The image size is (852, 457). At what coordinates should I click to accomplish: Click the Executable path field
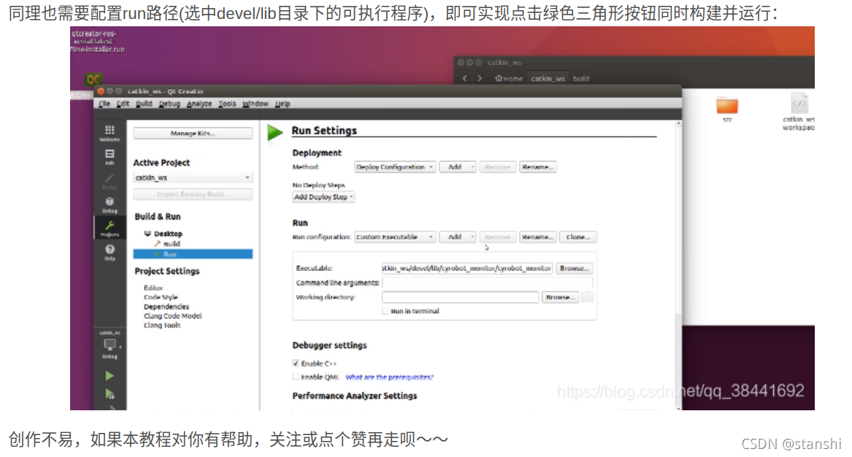pyautogui.click(x=467, y=268)
